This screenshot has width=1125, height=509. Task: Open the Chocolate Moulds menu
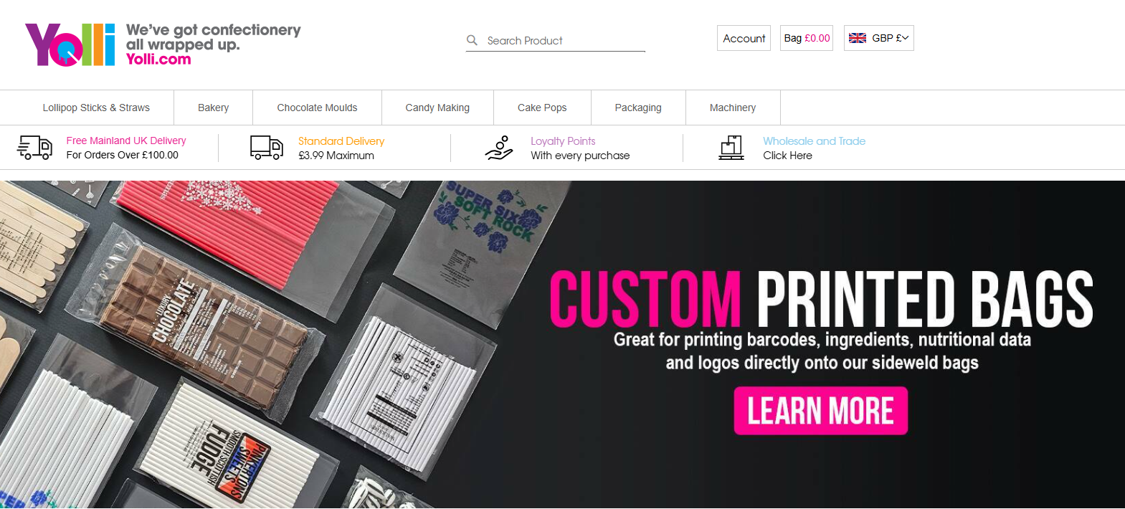(x=317, y=108)
